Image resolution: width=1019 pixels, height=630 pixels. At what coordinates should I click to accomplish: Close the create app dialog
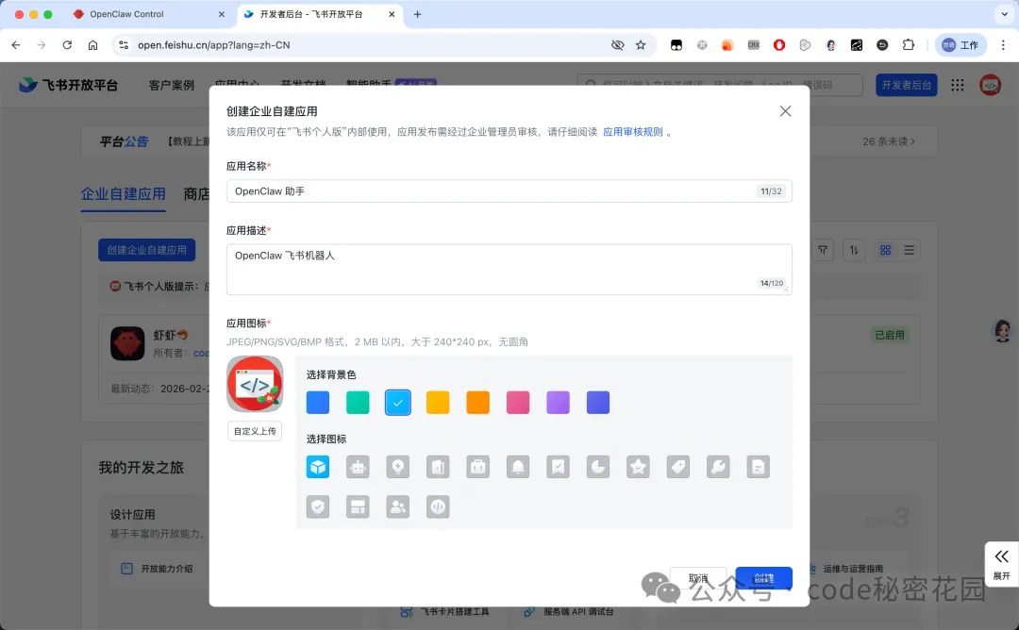pos(785,111)
